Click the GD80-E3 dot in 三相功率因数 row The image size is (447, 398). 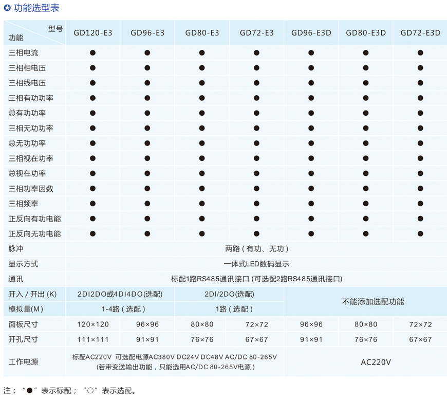tap(202, 189)
